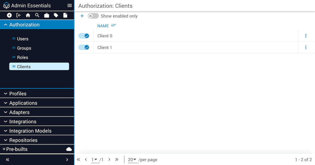
Task: Disable the Client 1 toggle
Action: (84, 47)
